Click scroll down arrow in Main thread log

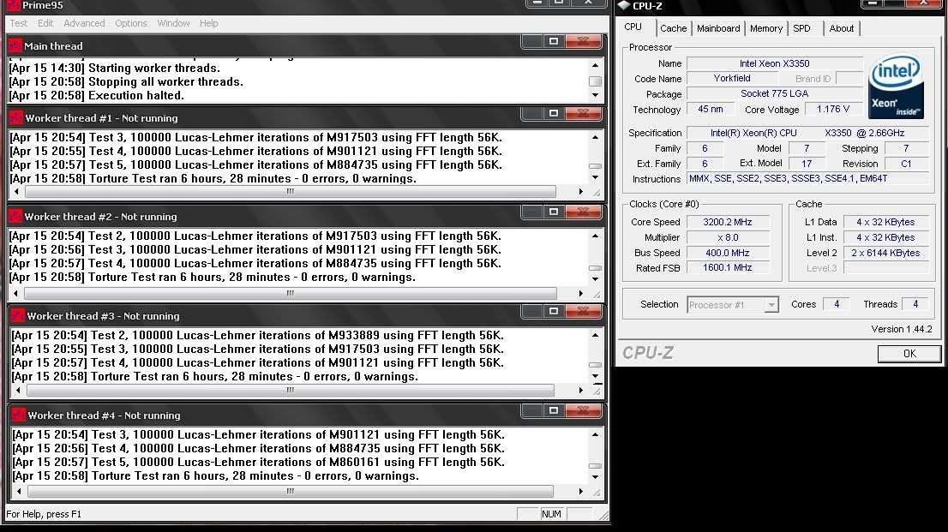[x=596, y=95]
